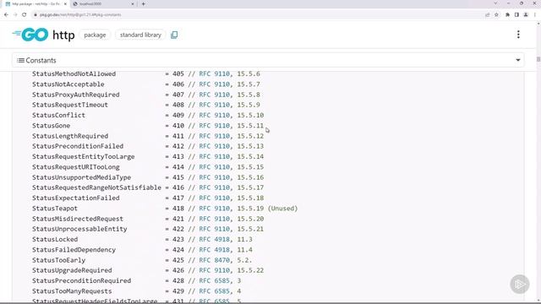This screenshot has height=304, width=541.
Task: Click the share icon in address bar
Action: click(x=487, y=15)
